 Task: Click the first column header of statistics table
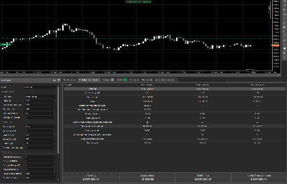coord(91,85)
